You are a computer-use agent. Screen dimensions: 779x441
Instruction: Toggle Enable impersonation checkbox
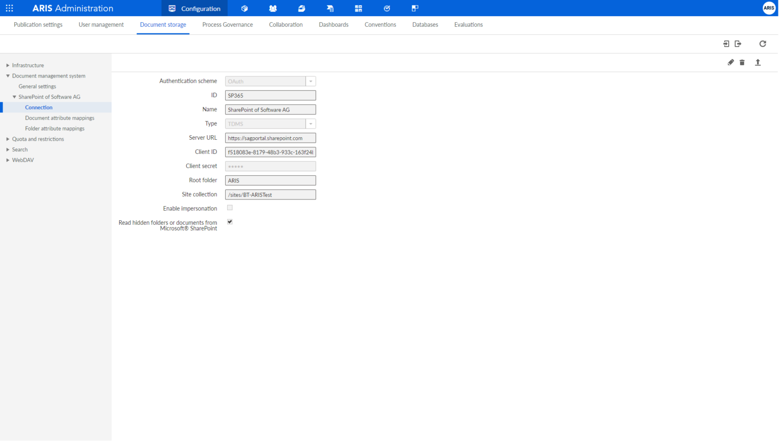pyautogui.click(x=230, y=208)
